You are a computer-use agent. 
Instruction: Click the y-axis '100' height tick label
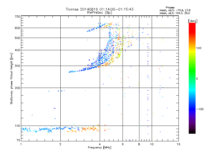(17, 126)
